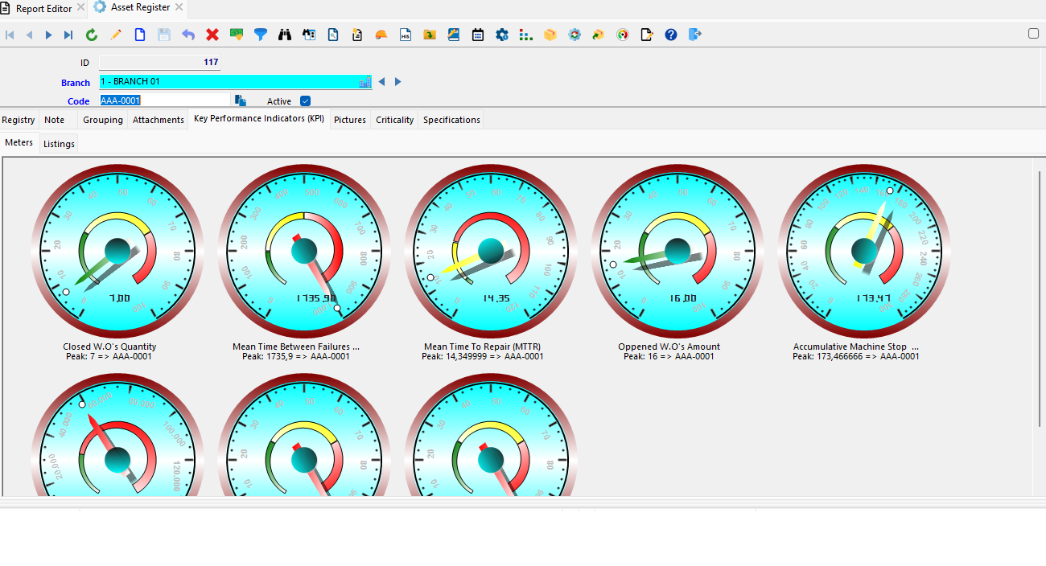Viewport: 1046px width, 566px height.
Task: Uncheck the Active checkbox
Action: 305,100
